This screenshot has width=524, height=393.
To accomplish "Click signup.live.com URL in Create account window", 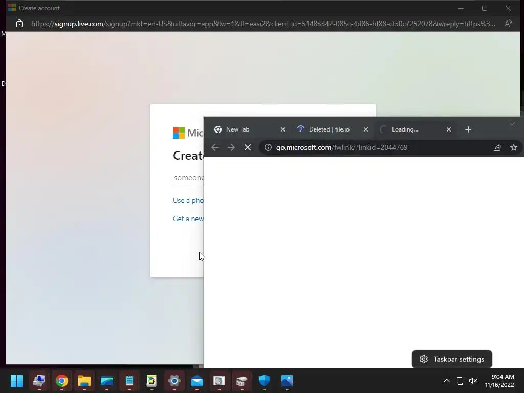I will coord(263,24).
